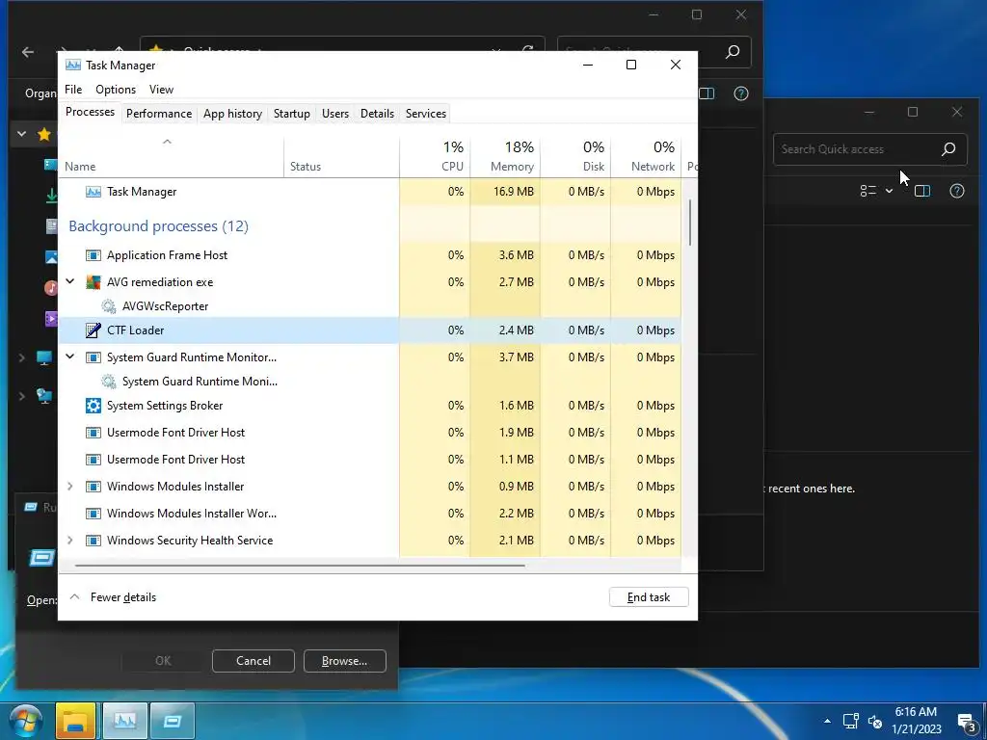Select the System Guard Runtime Moni... child row
The width and height of the screenshot is (987, 740).
point(370,382)
